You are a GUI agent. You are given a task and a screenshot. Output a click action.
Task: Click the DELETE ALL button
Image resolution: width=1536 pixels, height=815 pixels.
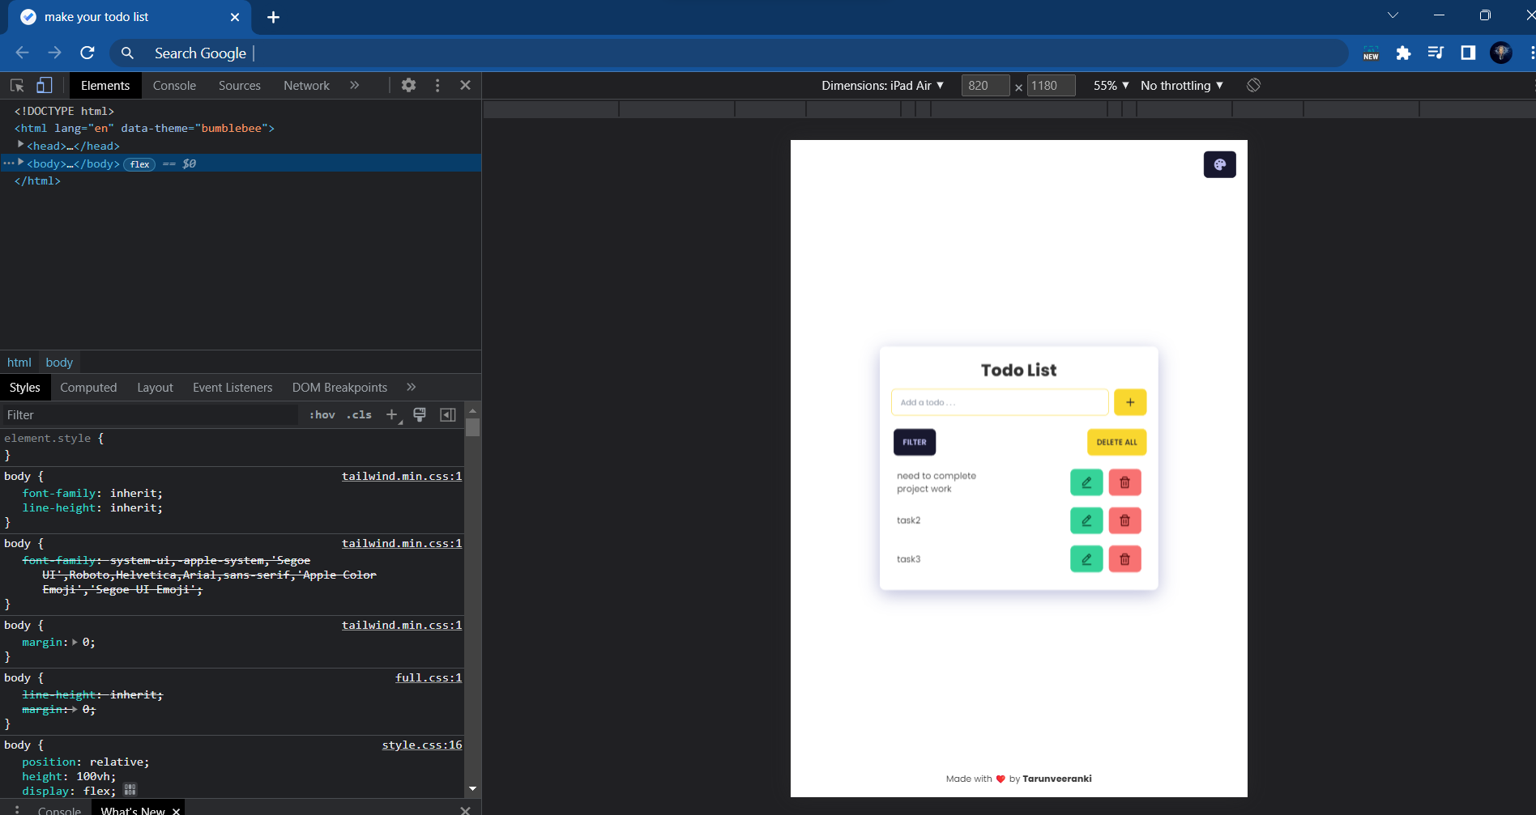[x=1116, y=442]
